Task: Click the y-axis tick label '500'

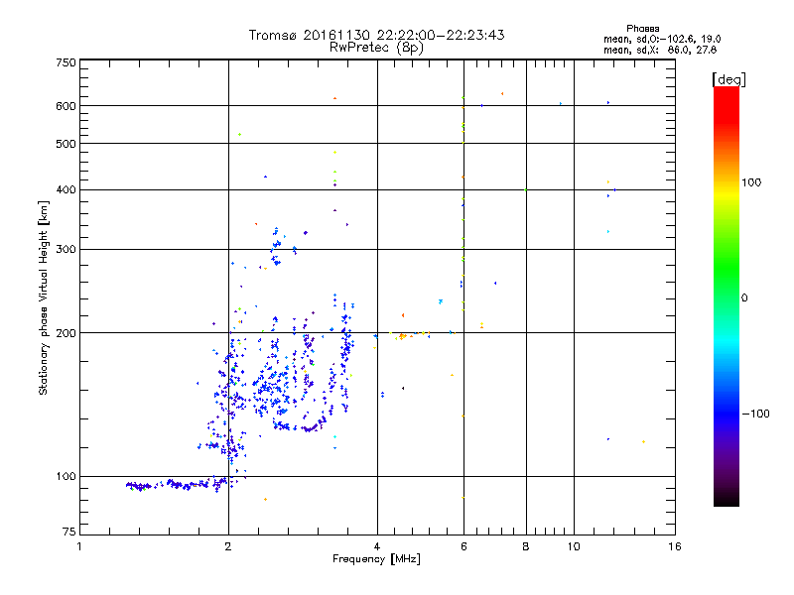Action: click(x=66, y=144)
